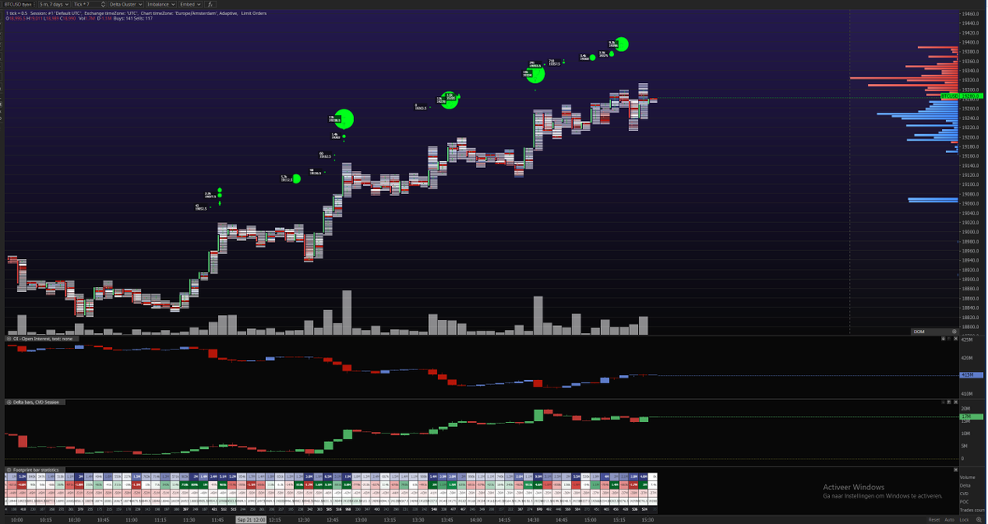Click the 19000.0 label on price axis
This screenshot has width=988, height=524.
(x=970, y=232)
